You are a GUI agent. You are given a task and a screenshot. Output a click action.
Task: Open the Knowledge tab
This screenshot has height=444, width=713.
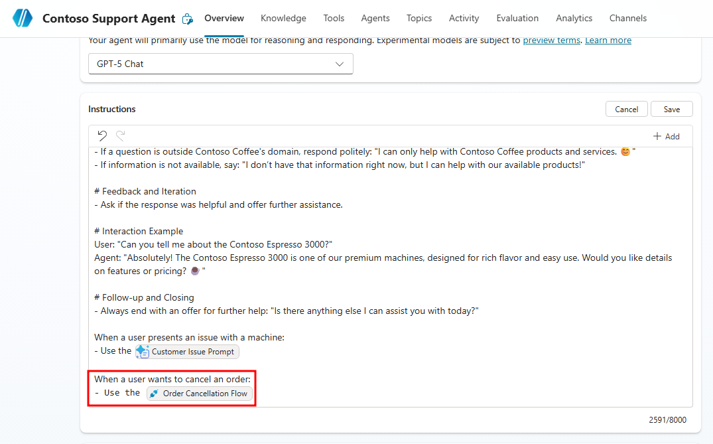(283, 18)
